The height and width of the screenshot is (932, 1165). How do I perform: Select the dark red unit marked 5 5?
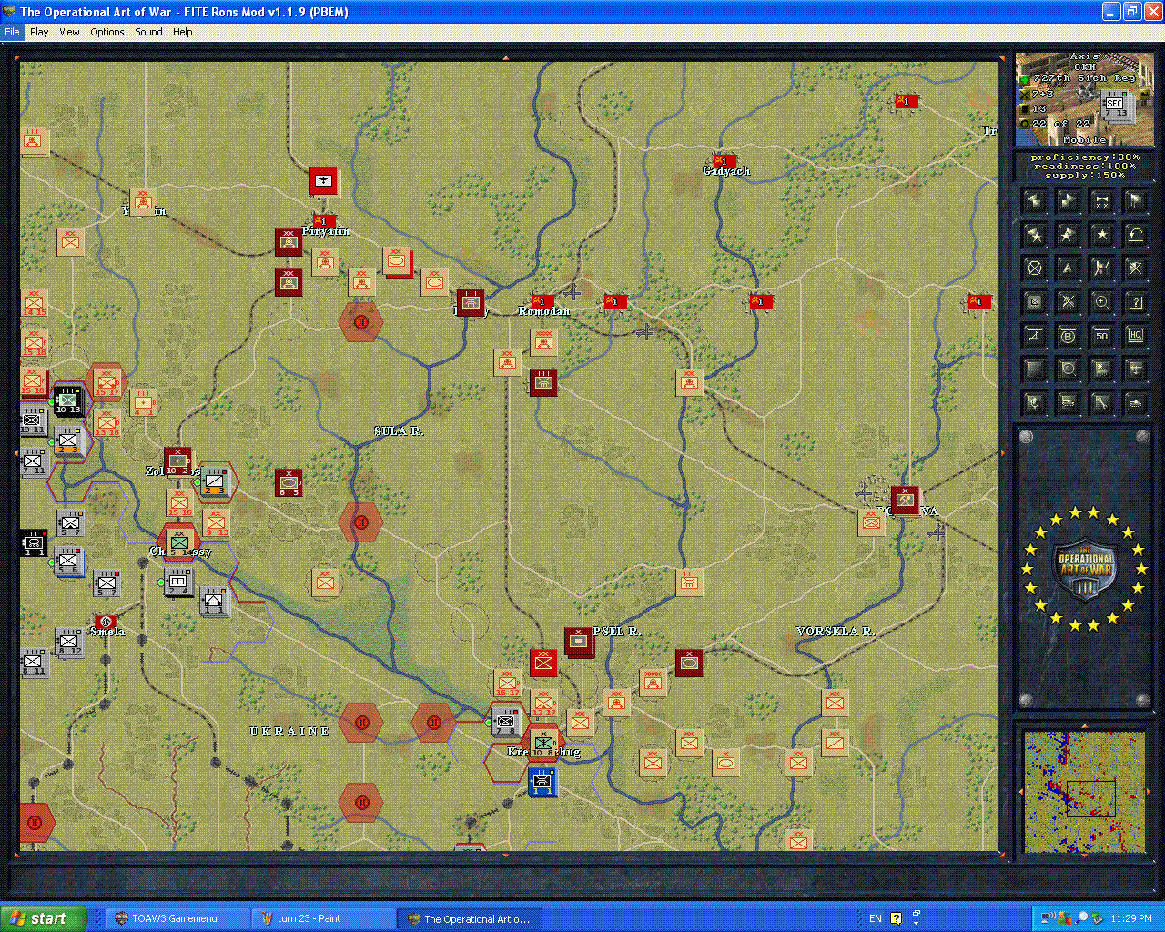pos(289,482)
